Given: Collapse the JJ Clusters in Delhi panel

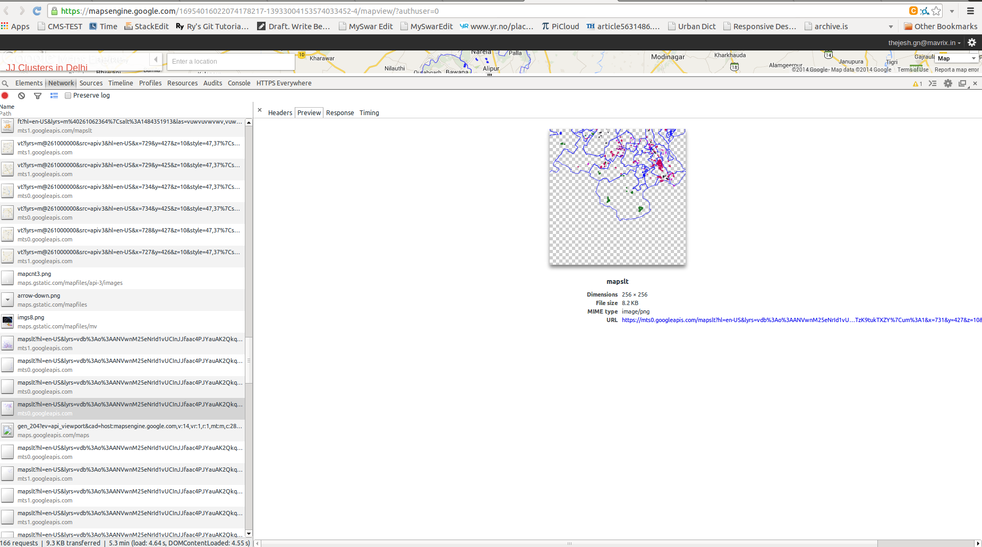Looking at the screenshot, I should point(155,59).
